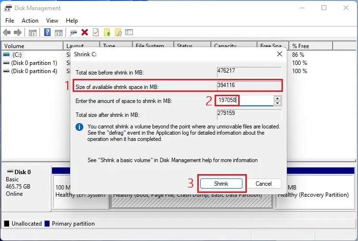Click the magnifier search toolbar icon

(118, 32)
